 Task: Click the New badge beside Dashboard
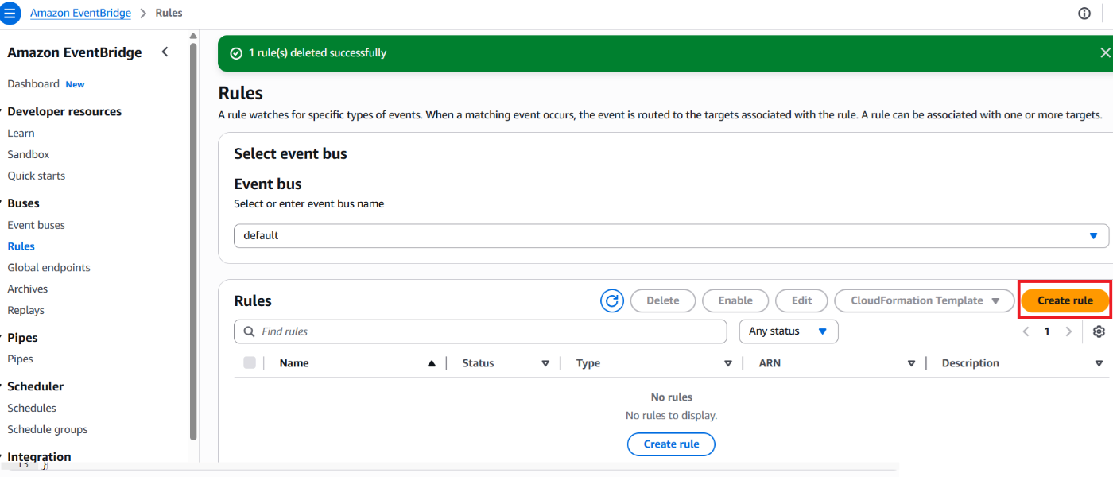[75, 84]
